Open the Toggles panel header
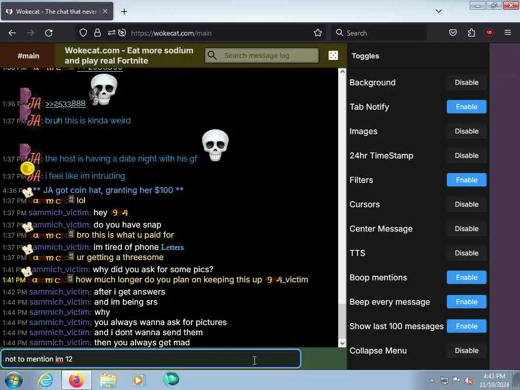The height and width of the screenshot is (390, 520). (x=365, y=56)
